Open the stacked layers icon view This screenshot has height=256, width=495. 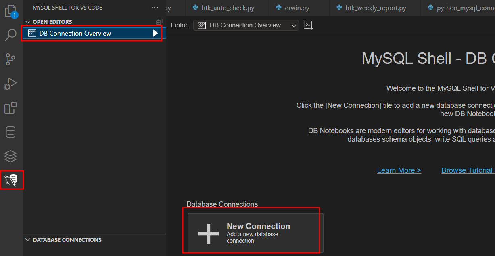point(10,156)
